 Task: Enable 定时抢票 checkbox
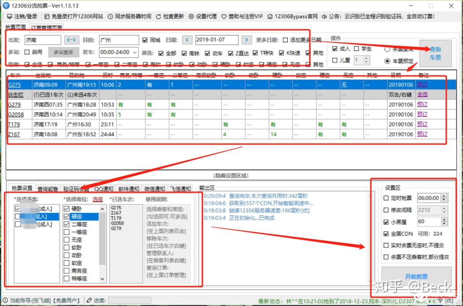386,198
